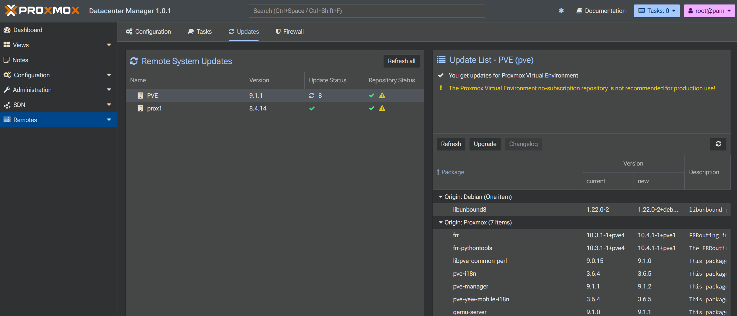
Task: Click the pending updates icon for PVE
Action: (x=311, y=95)
